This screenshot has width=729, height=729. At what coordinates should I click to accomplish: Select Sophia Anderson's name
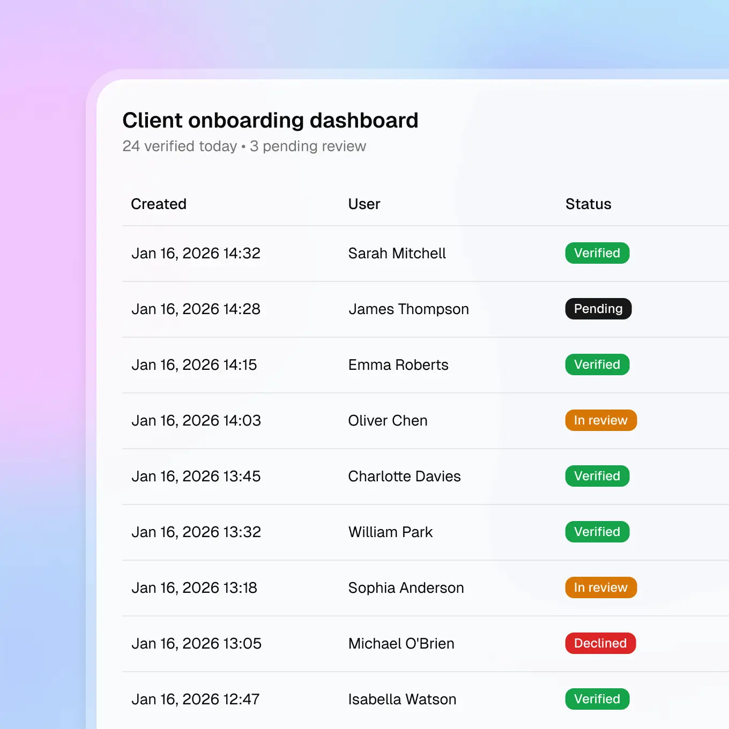point(406,588)
